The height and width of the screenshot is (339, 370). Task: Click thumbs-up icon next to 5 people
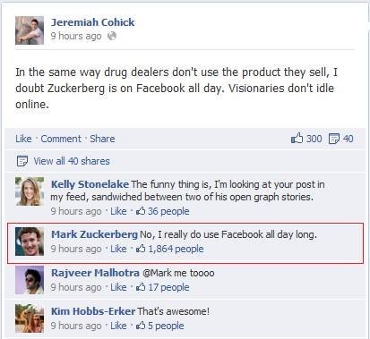141,326
